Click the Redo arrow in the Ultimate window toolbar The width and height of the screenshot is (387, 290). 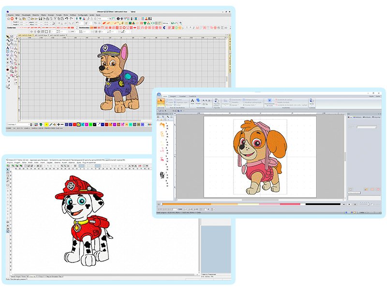point(71,19)
